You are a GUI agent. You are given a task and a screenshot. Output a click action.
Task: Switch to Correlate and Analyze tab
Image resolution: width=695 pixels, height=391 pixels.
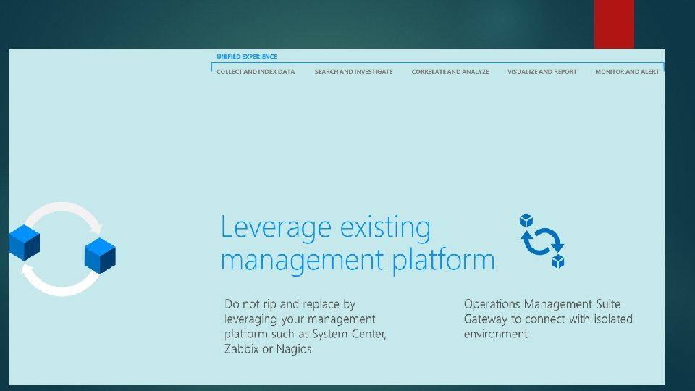click(450, 72)
